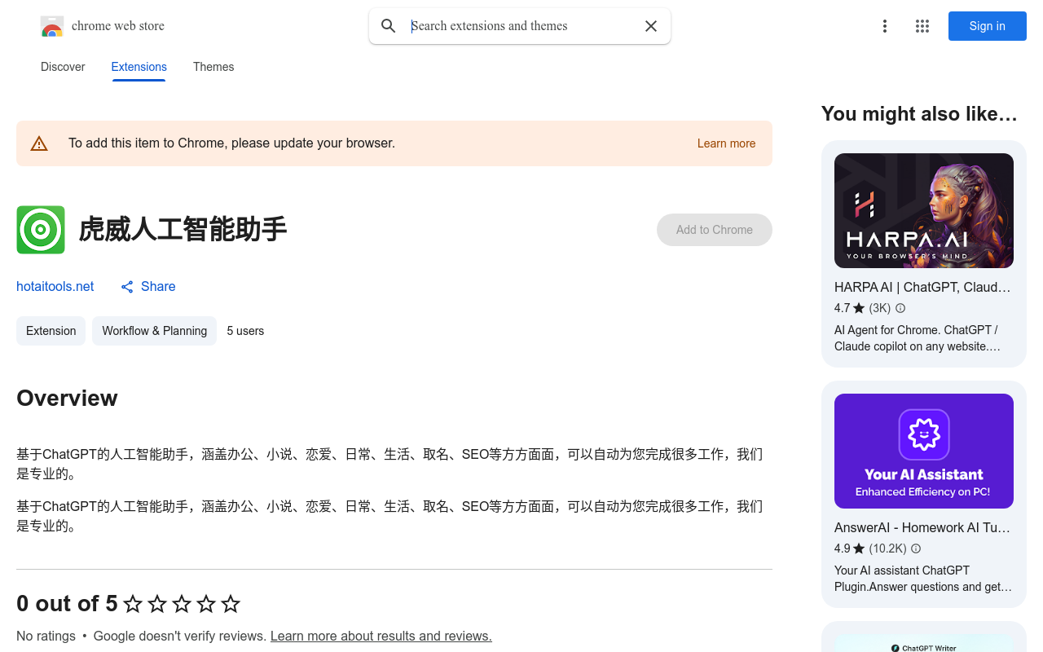Click the browser update warning message text
The width and height of the screenshot is (1043, 652).
(x=231, y=143)
